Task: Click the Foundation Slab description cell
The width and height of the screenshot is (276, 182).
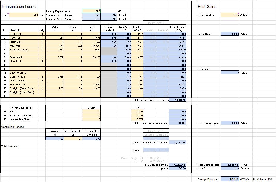Action: [x=24, y=50]
